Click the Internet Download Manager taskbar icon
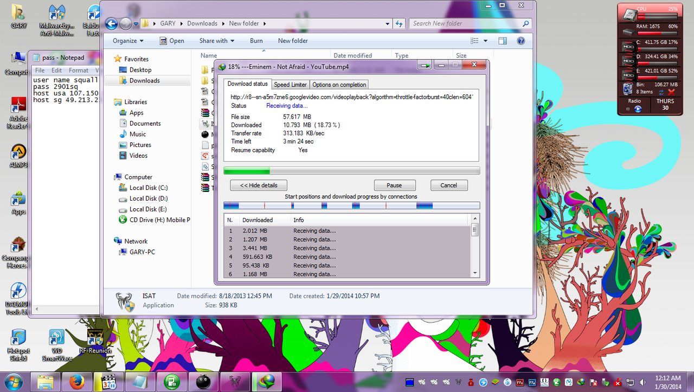This screenshot has height=392, width=694. click(x=266, y=382)
